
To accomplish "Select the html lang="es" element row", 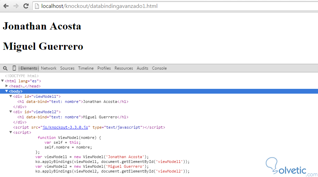I will point(23,81).
